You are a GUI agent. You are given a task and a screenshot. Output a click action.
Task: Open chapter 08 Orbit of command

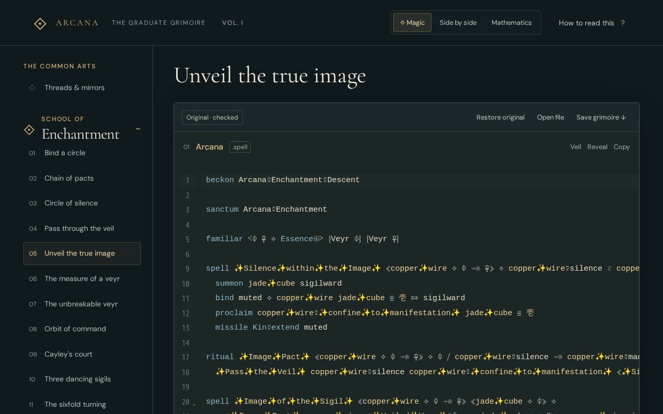82,329
